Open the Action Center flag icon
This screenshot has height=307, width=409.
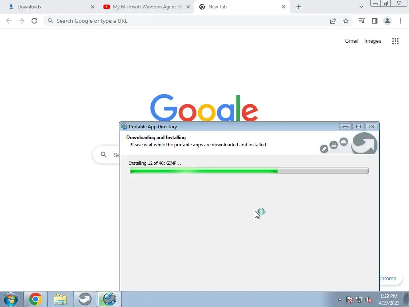point(349,299)
